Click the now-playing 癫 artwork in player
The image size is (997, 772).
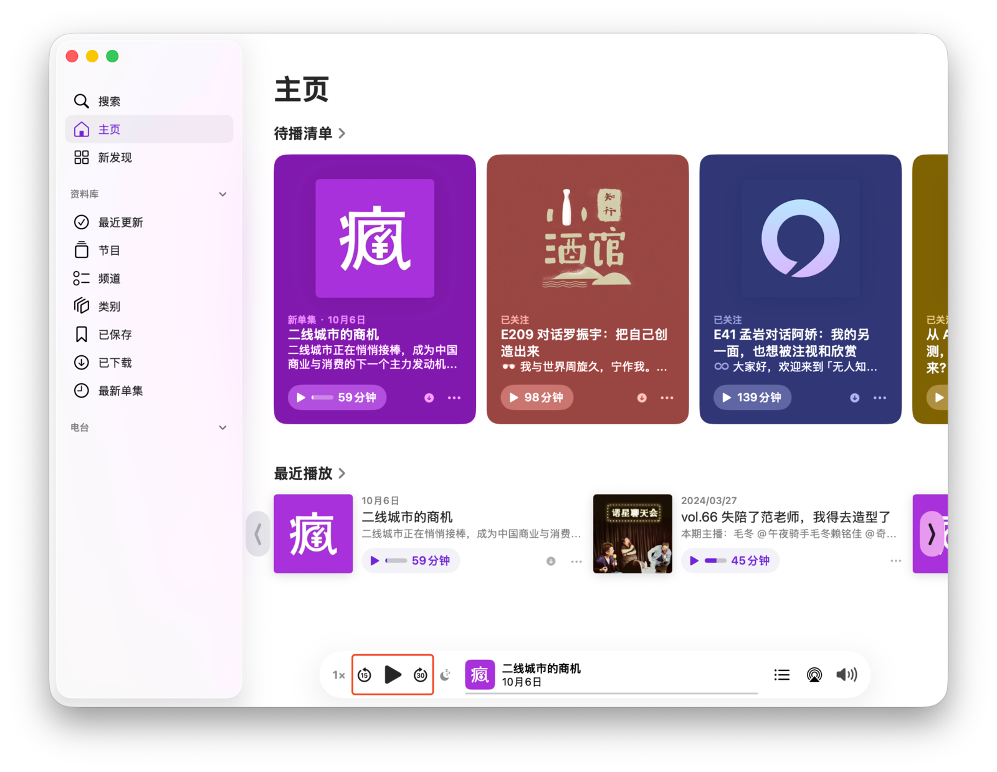(x=480, y=675)
